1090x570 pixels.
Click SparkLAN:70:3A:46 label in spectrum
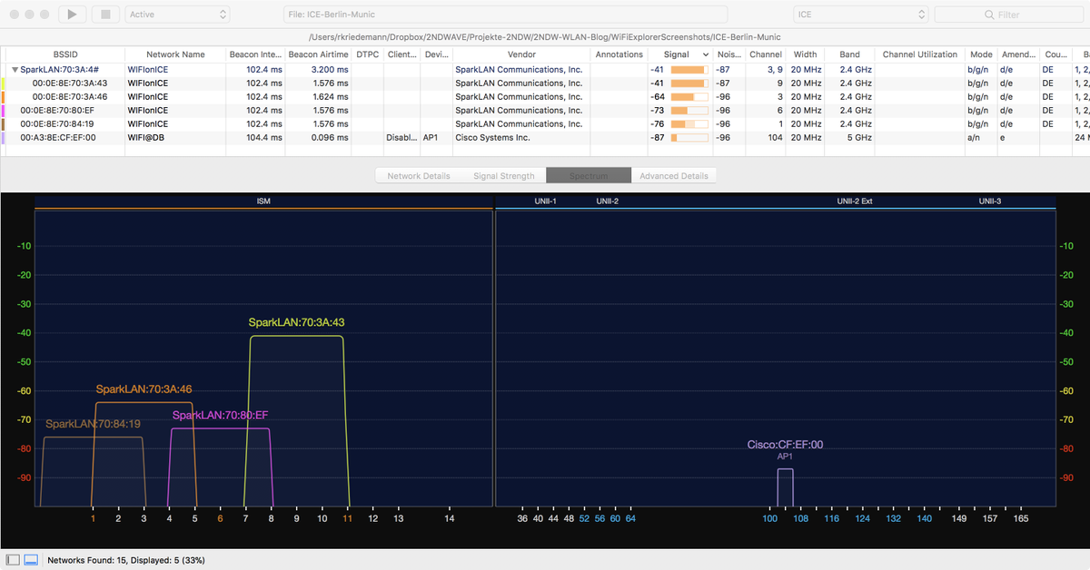pyautogui.click(x=144, y=389)
